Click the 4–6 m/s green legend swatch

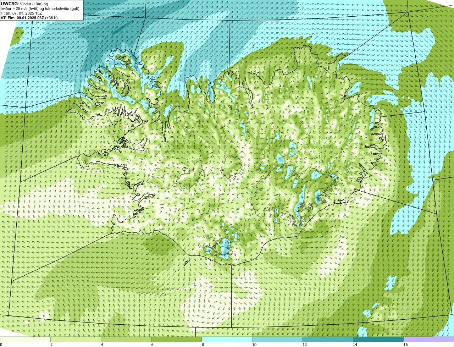[126, 339]
